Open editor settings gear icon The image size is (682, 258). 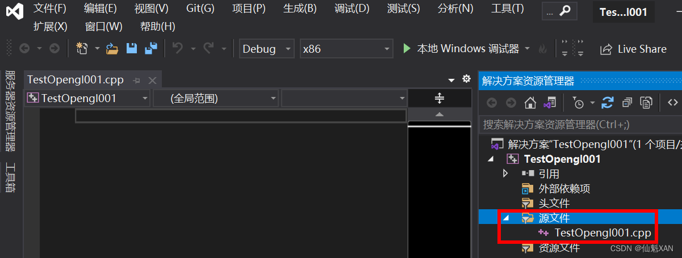pyautogui.click(x=467, y=79)
